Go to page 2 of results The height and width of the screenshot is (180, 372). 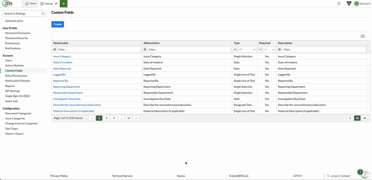click(106, 118)
